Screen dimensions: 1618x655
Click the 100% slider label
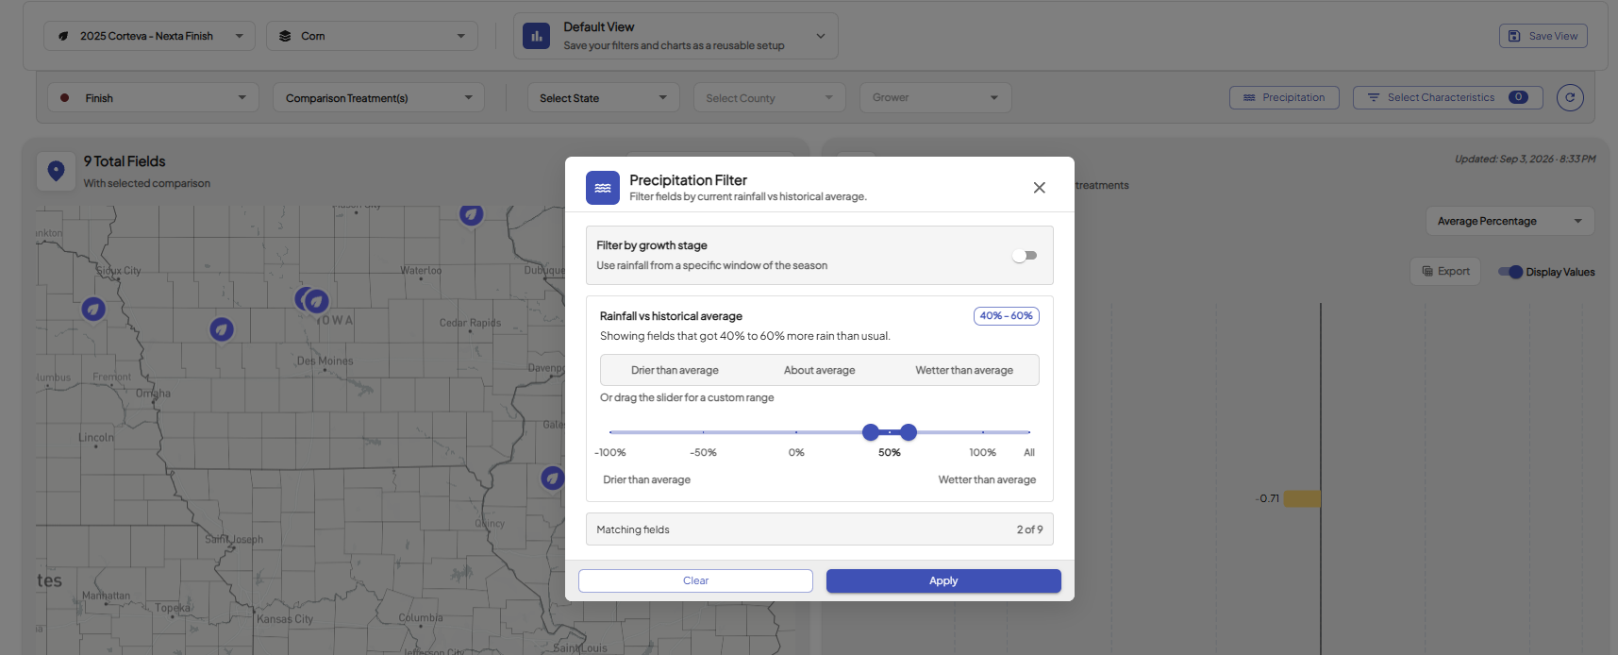point(982,453)
